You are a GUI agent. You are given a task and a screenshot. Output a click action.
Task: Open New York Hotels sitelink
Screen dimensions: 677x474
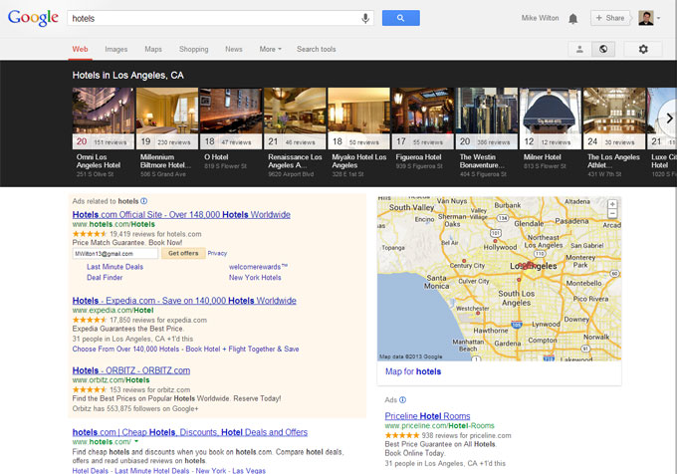click(x=255, y=278)
